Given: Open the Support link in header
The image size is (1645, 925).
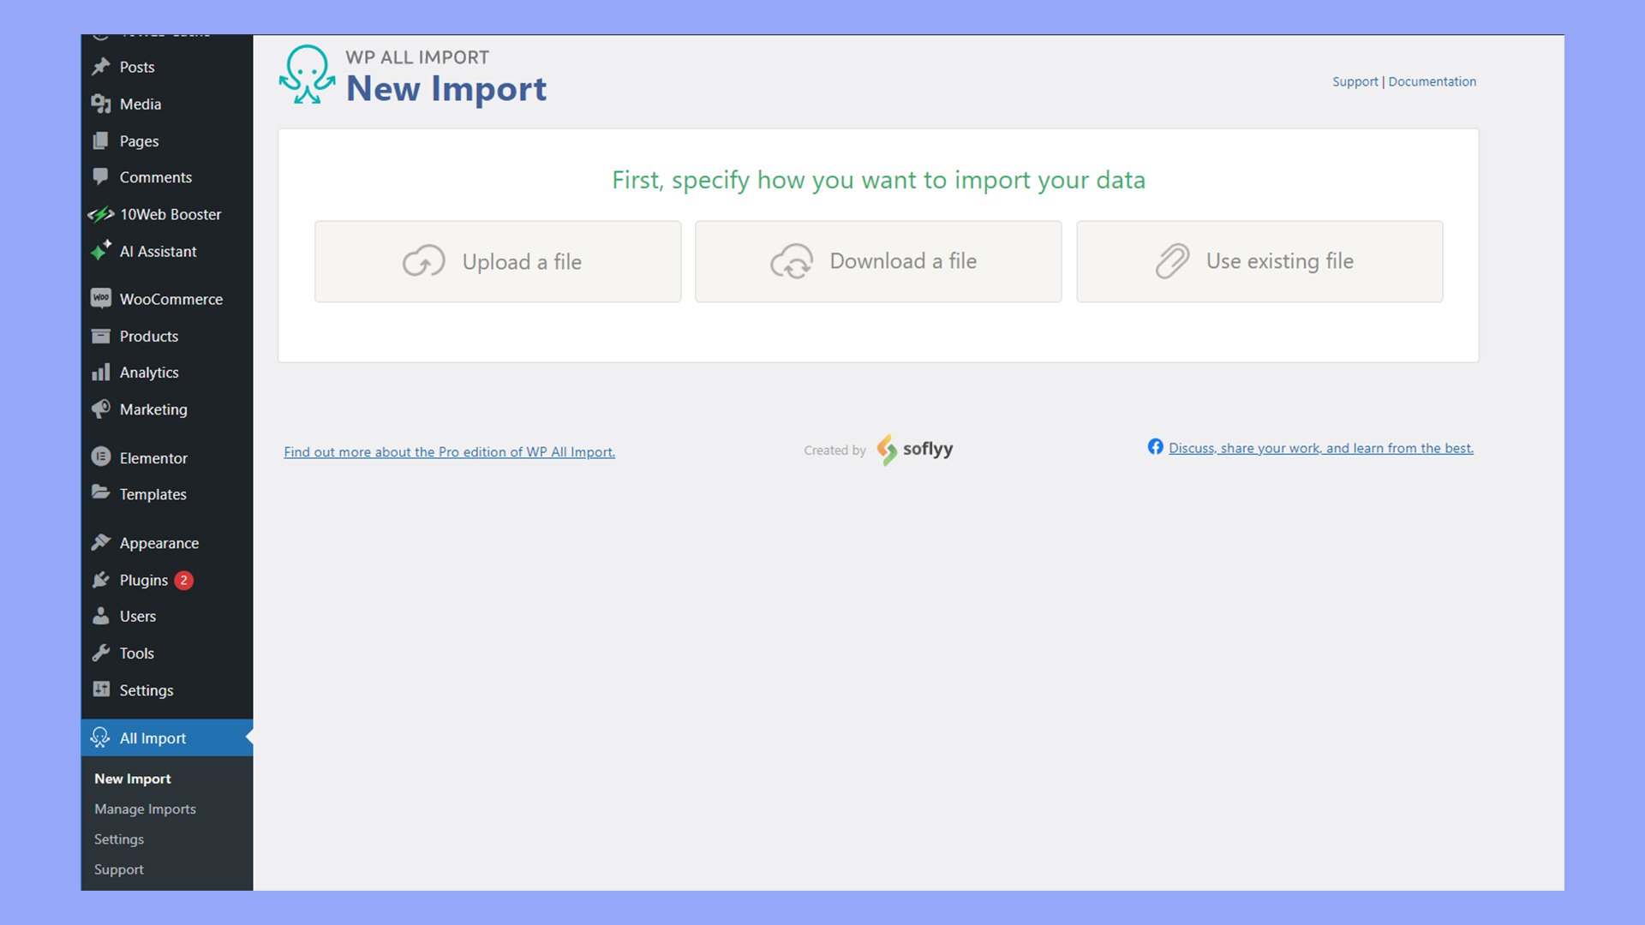Looking at the screenshot, I should (x=1355, y=81).
